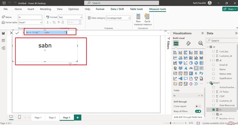238x125 pixels.
Task: Open the Format visual pane tab
Action: (188, 43)
